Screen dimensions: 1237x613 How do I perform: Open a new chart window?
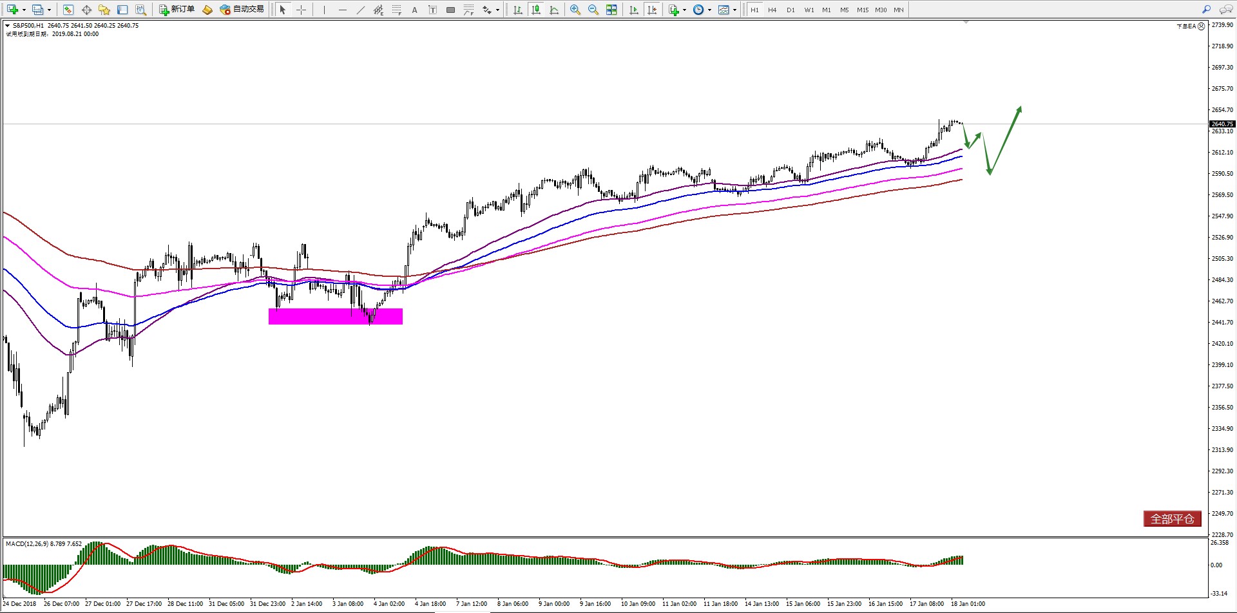(12, 10)
